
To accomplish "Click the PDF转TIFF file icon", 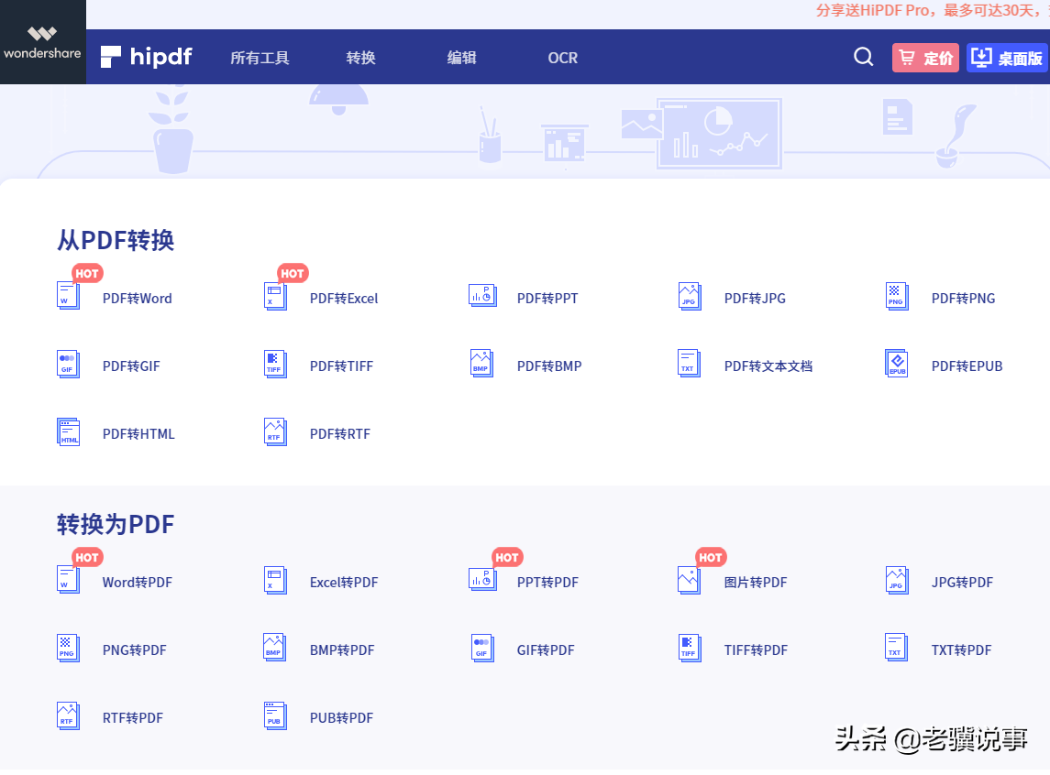I will pos(275,364).
